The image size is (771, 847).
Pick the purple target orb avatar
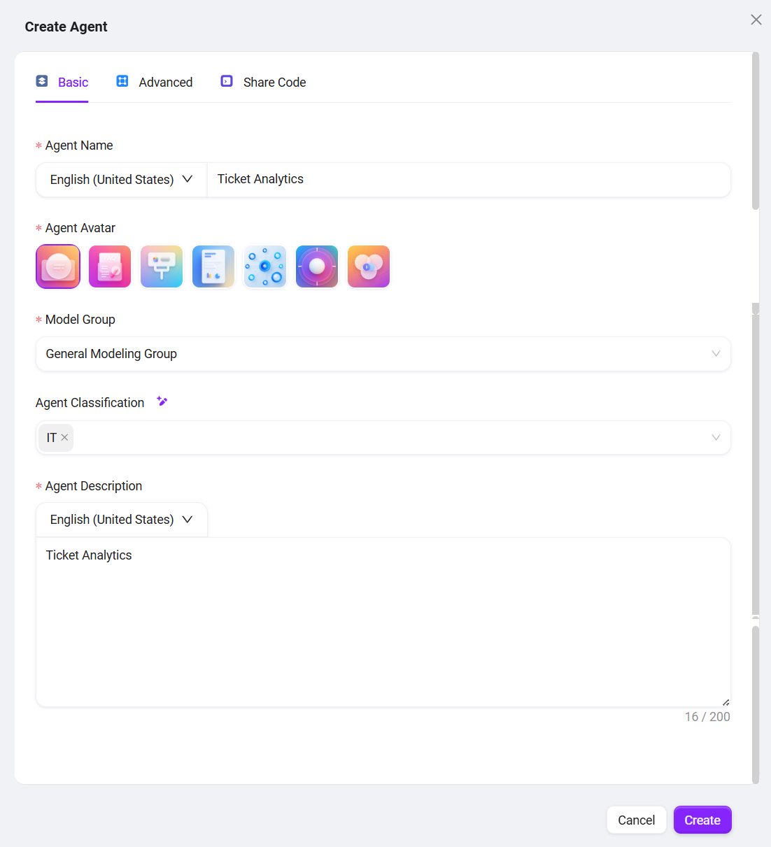click(317, 266)
